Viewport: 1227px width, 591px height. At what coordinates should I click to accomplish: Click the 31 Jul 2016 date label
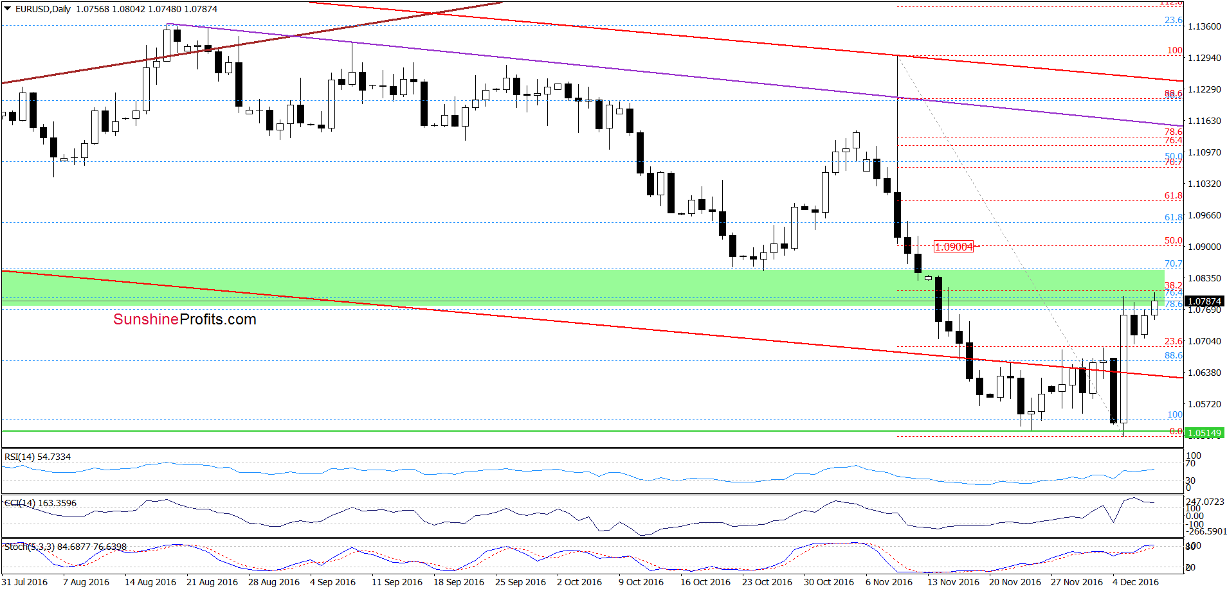tap(24, 582)
